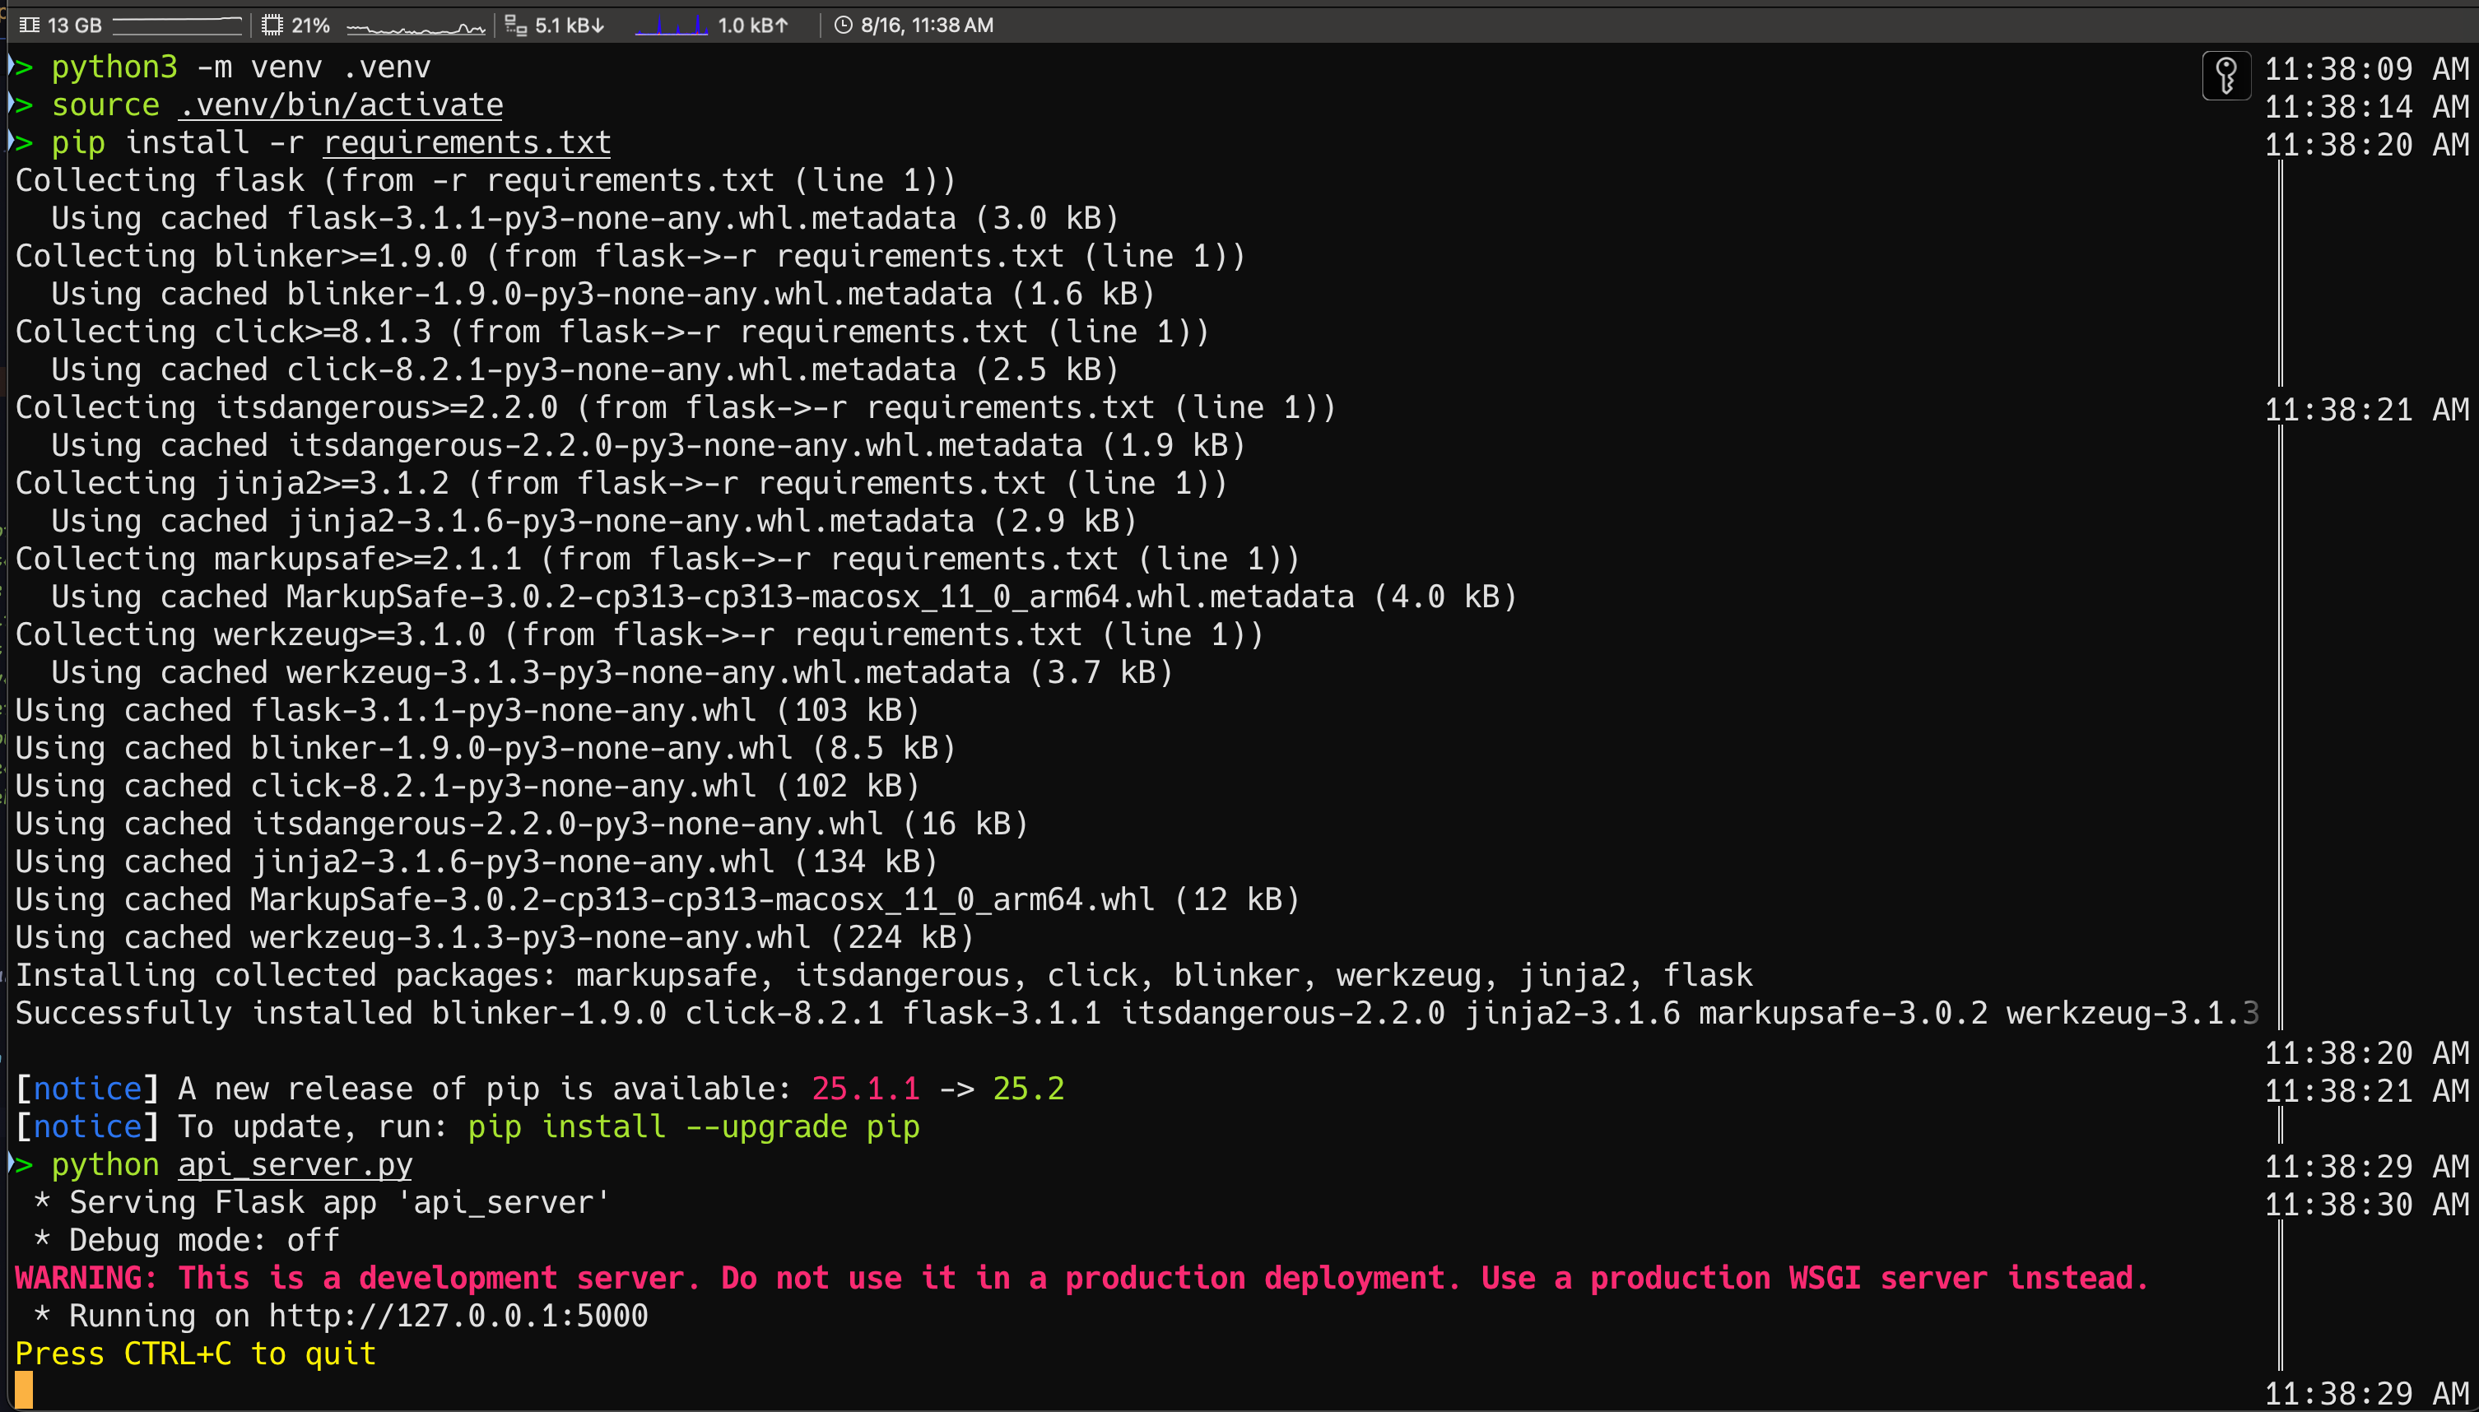Click 'Using cached werkzeug' (224 kB) line
This screenshot has width=2479, height=1412.
tap(495, 936)
